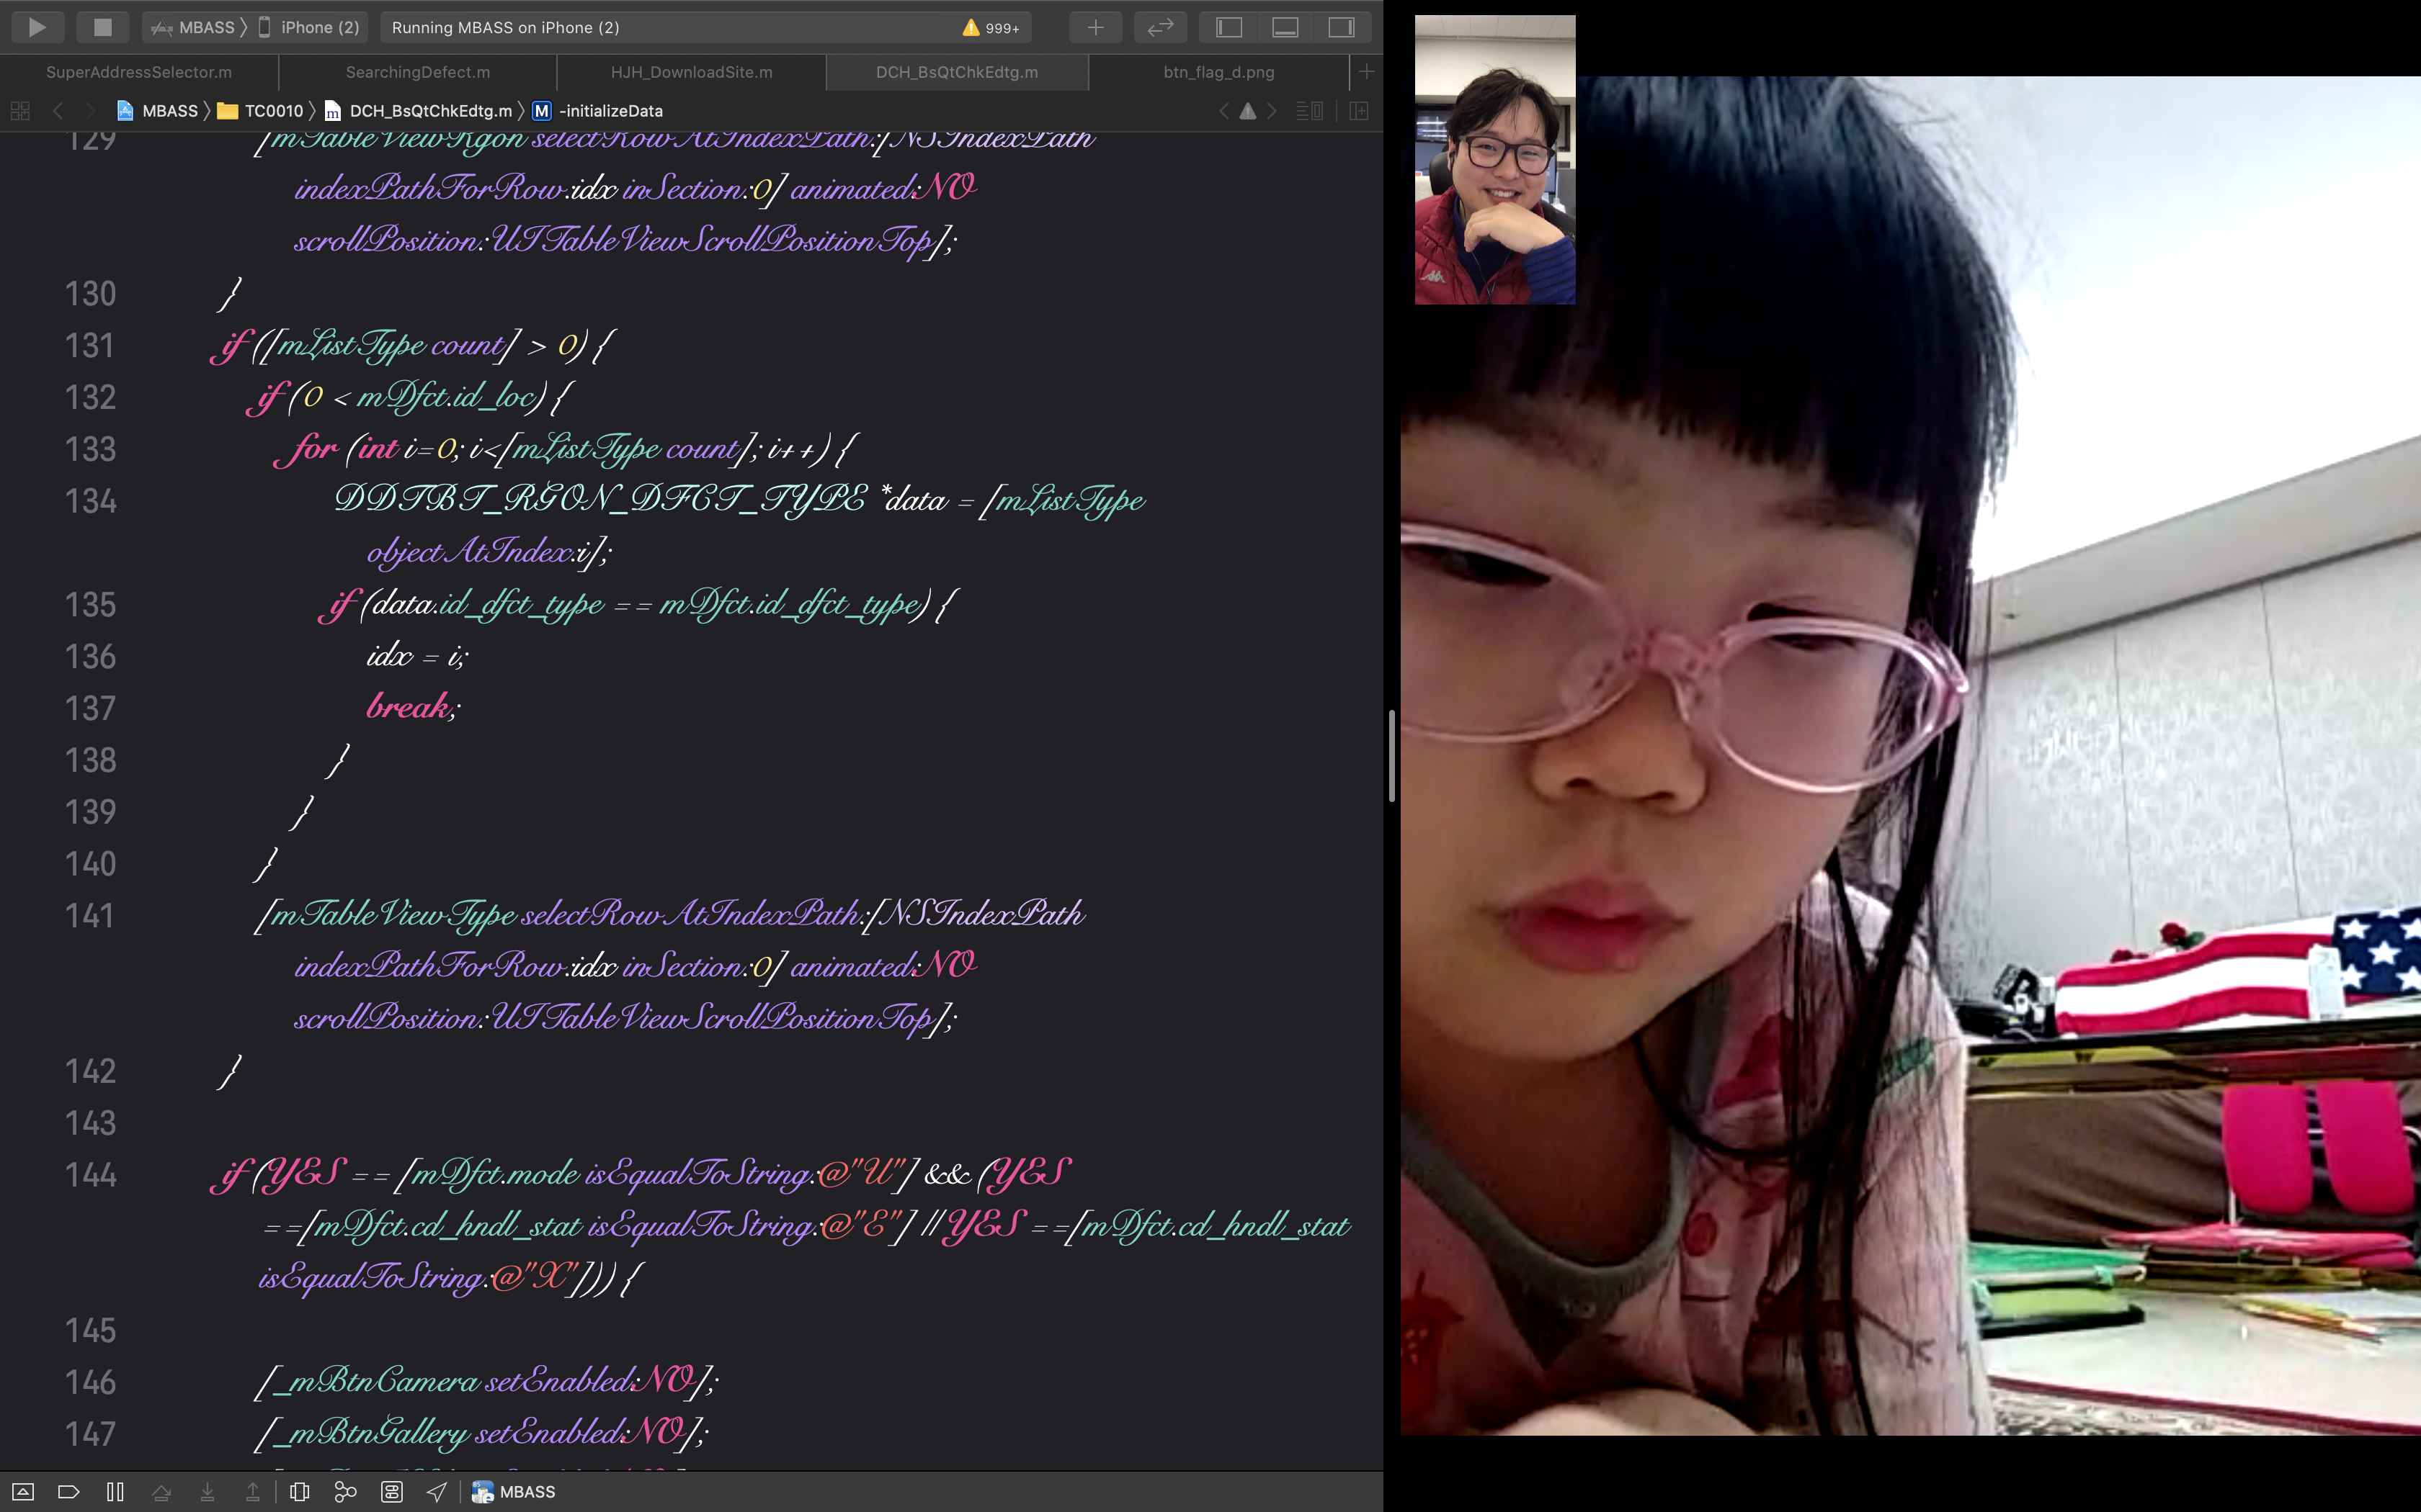The height and width of the screenshot is (1512, 2421).
Task: Pause program execution in debug bar
Action: (115, 1492)
